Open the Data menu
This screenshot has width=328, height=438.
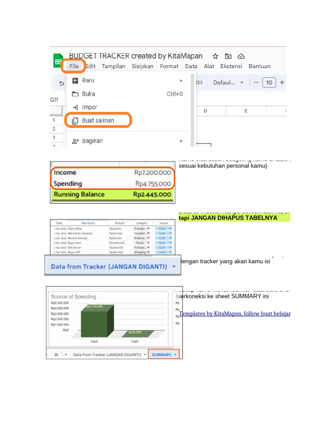191,66
